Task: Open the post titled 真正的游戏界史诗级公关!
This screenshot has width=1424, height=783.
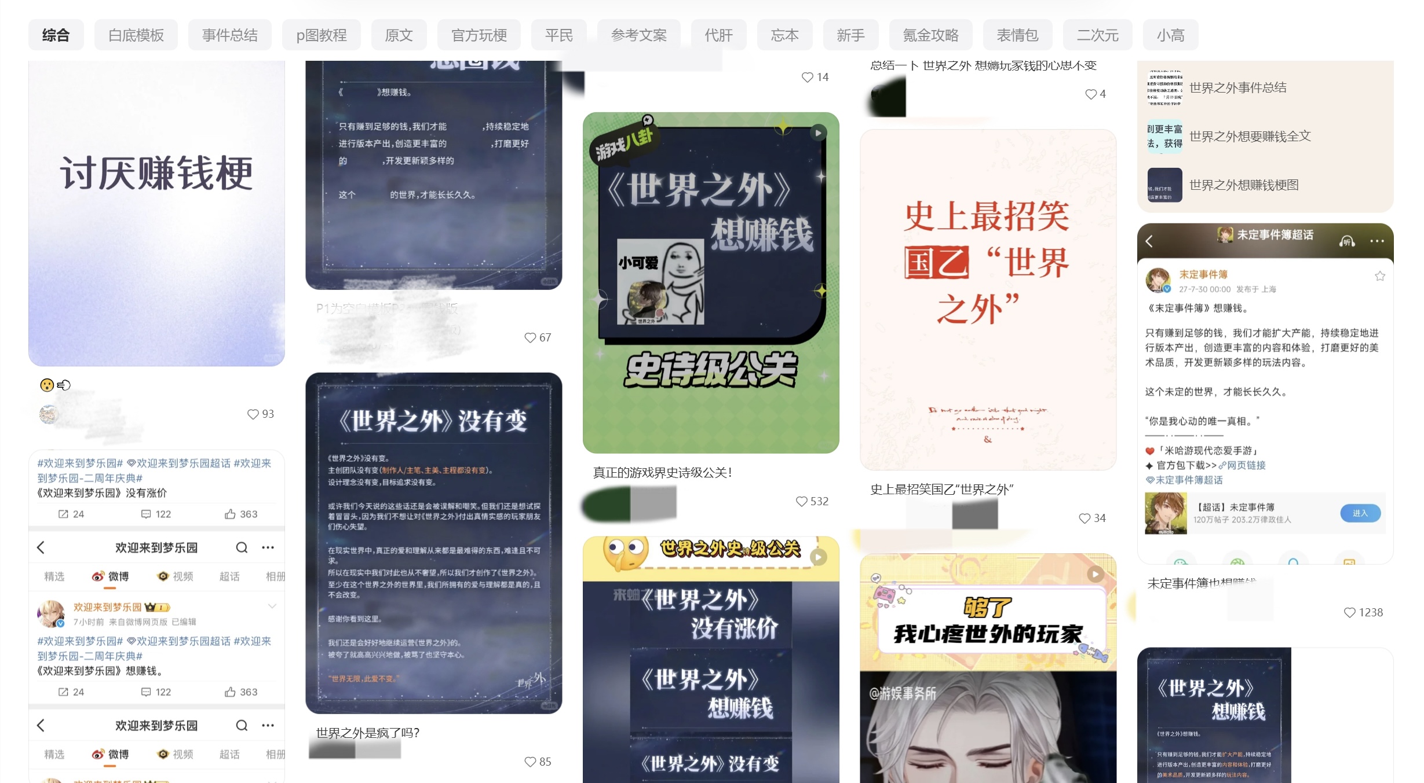Action: 663,473
